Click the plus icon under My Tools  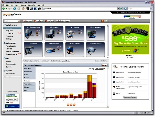click(4, 77)
